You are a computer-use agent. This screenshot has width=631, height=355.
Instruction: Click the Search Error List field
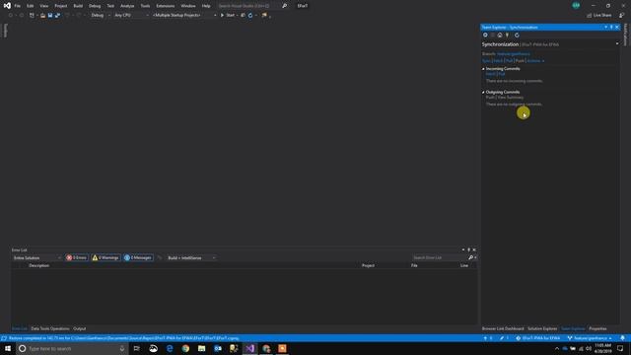(x=440, y=257)
